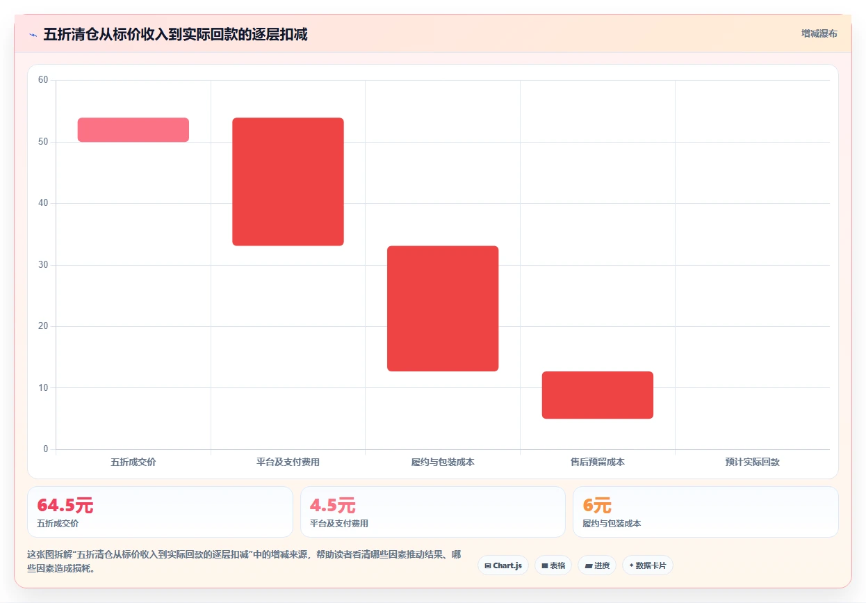The width and height of the screenshot is (866, 603).
Task: Click the x-axis label 履约与包装成本
Action: coord(443,462)
